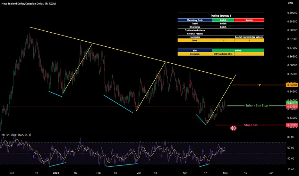Image resolution: width=299 pixels, height=176 pixels.
Task: Click the red economic event marker icon
Action: coord(234,128)
